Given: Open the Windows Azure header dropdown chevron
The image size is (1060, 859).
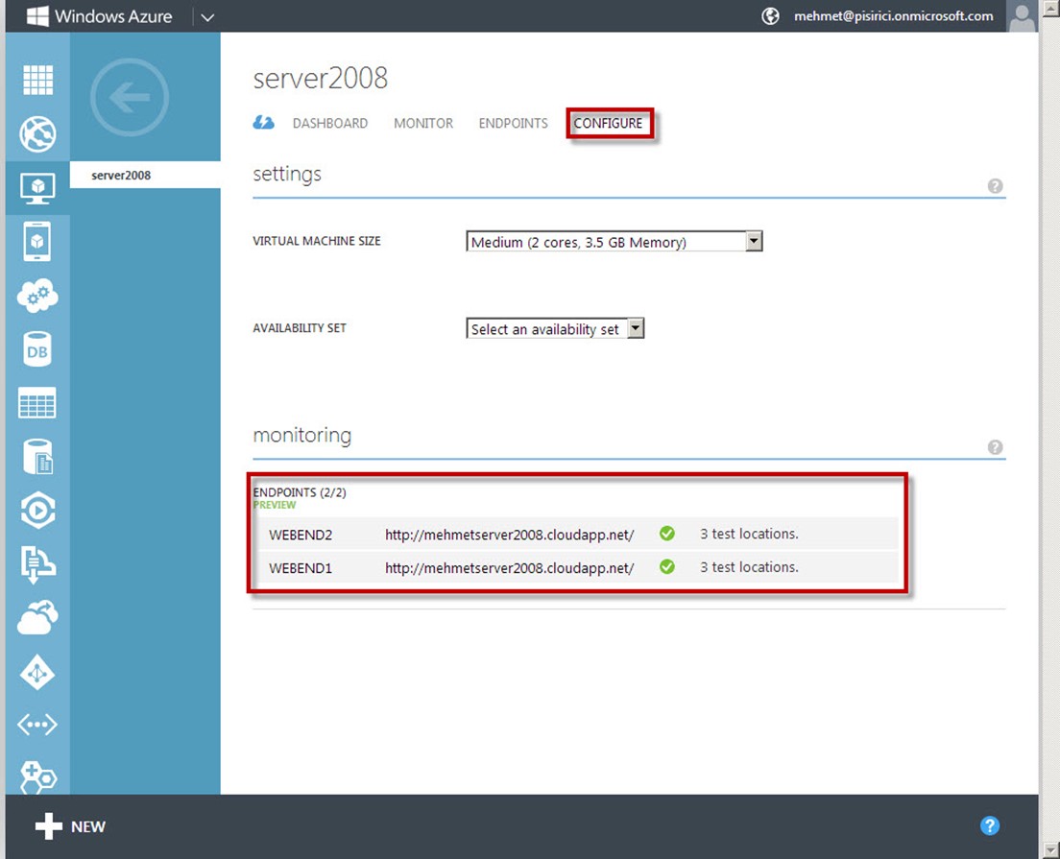Looking at the screenshot, I should [x=207, y=17].
